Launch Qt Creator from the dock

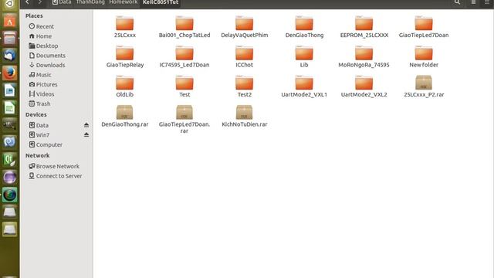pyautogui.click(x=9, y=160)
